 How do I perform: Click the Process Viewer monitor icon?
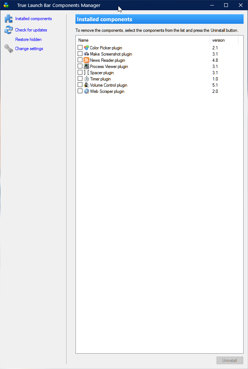(x=86, y=67)
